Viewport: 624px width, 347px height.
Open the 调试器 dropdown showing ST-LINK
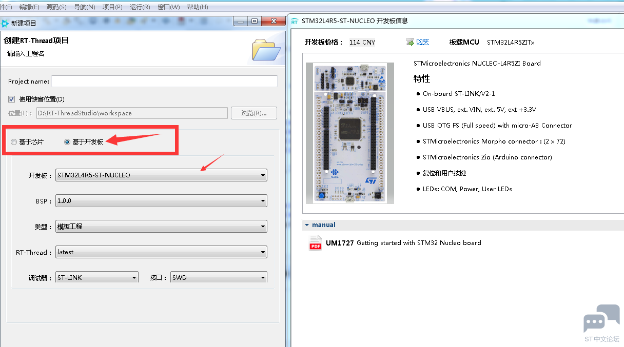coord(97,277)
